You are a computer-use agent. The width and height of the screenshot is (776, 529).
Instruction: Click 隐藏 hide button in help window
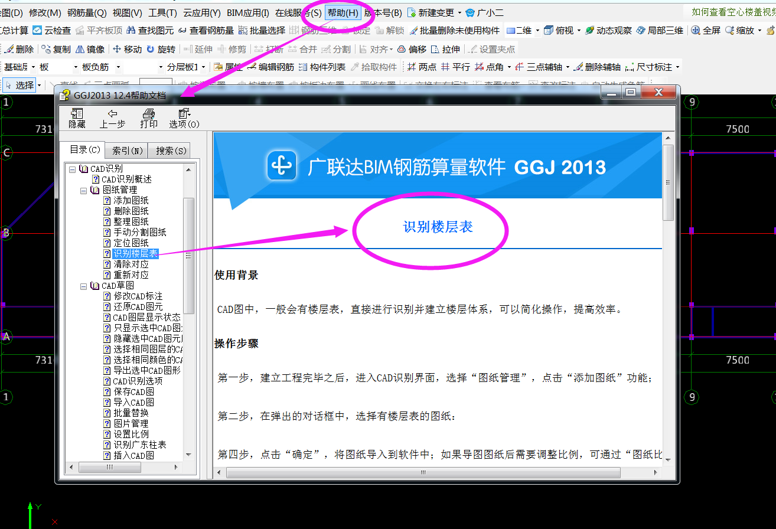coord(77,118)
